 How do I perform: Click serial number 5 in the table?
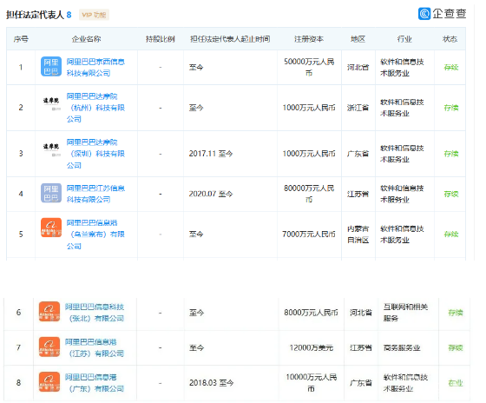21,235
